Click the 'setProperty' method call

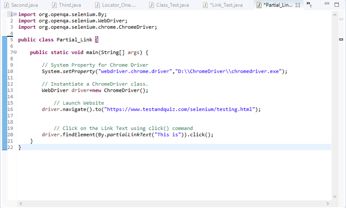tap(79, 72)
